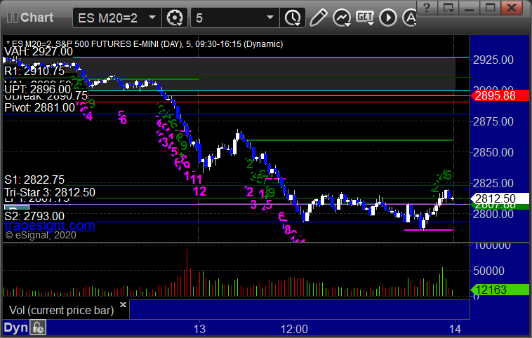Click the UPT: 2896.00 label
The image size is (532, 338).
click(x=37, y=89)
